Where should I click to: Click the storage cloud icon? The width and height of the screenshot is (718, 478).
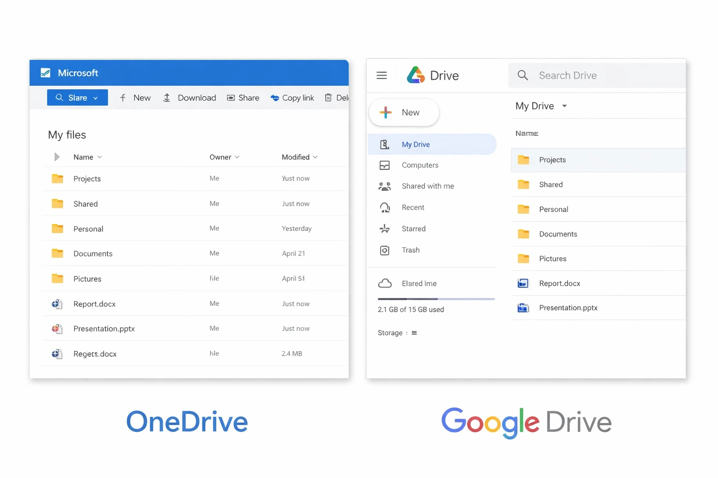click(385, 283)
